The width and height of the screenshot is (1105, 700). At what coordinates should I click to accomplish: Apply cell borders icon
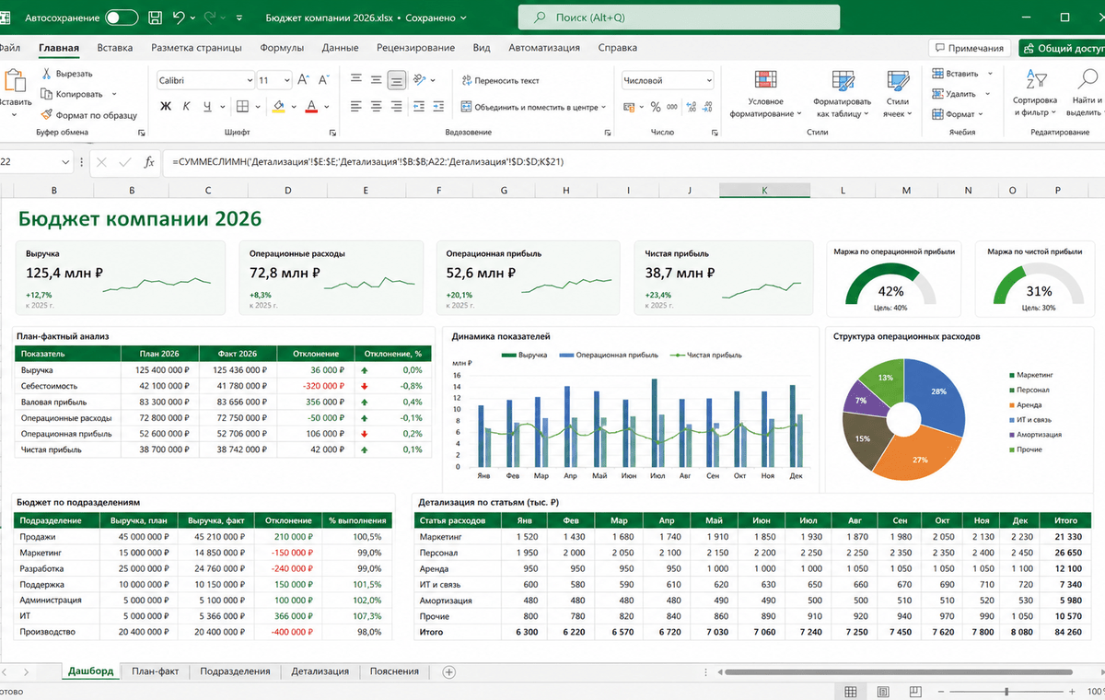pyautogui.click(x=242, y=107)
